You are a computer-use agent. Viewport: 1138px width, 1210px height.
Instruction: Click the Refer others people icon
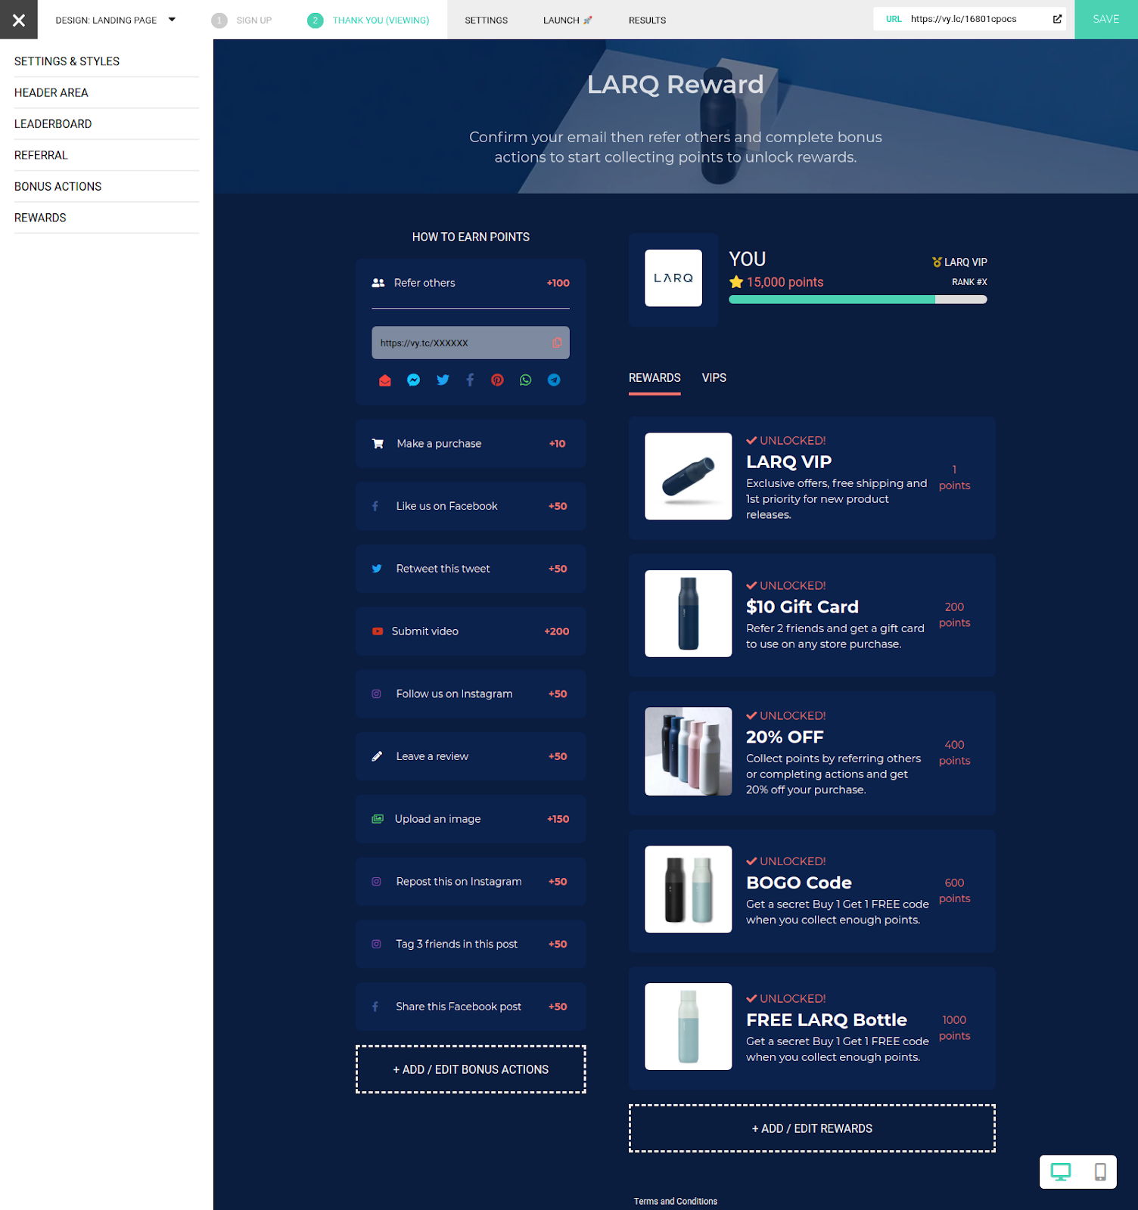pos(378,283)
